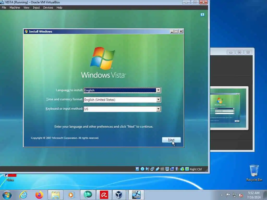267x200 pixels.
Task: Click the taskbar clock showing 5:52 AM
Action: (x=254, y=195)
